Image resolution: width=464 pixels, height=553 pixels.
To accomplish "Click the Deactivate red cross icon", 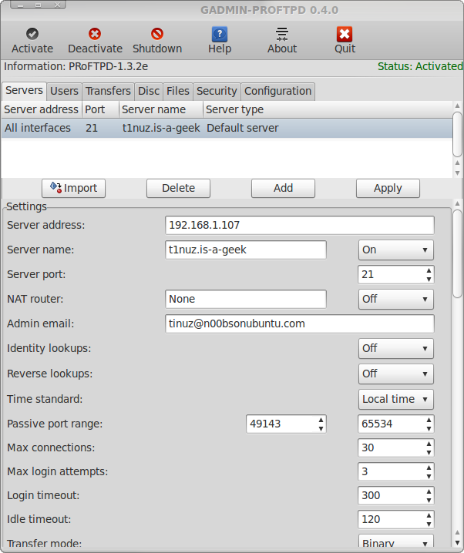I will pyautogui.click(x=95, y=34).
